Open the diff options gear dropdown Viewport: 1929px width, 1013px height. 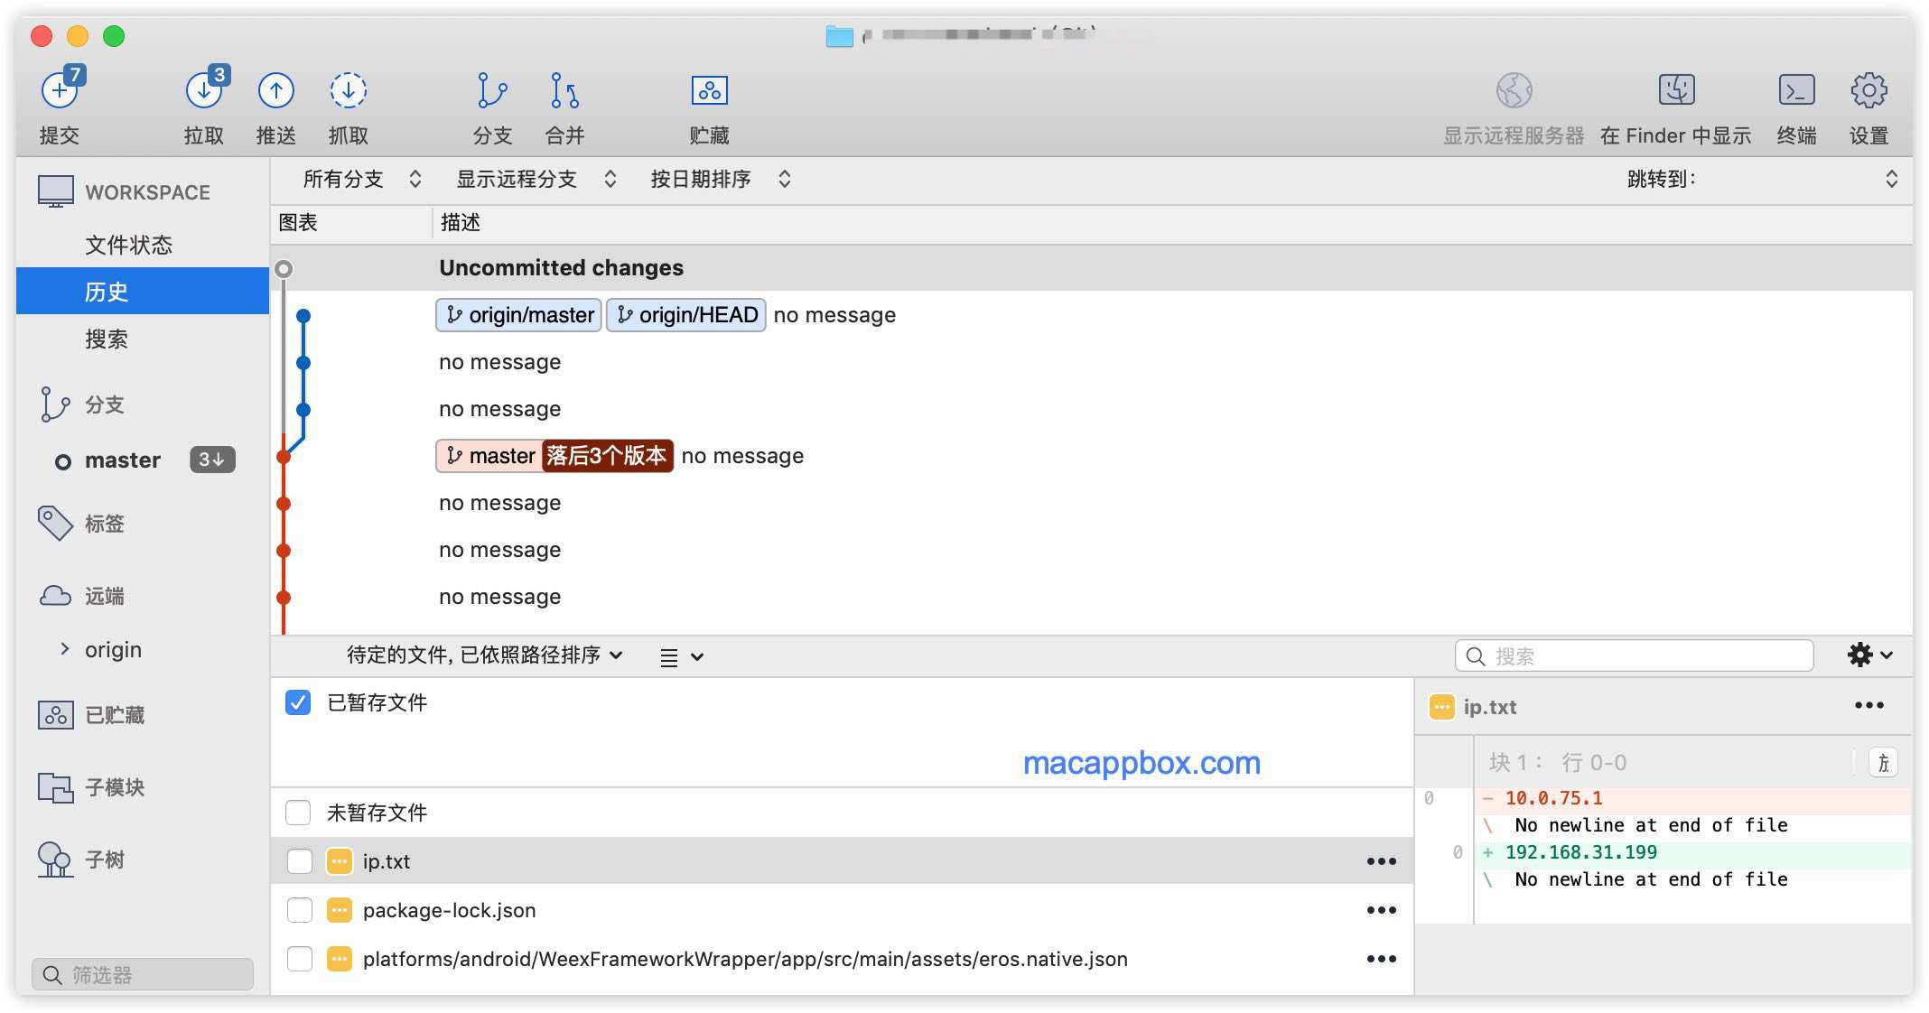coord(1868,655)
